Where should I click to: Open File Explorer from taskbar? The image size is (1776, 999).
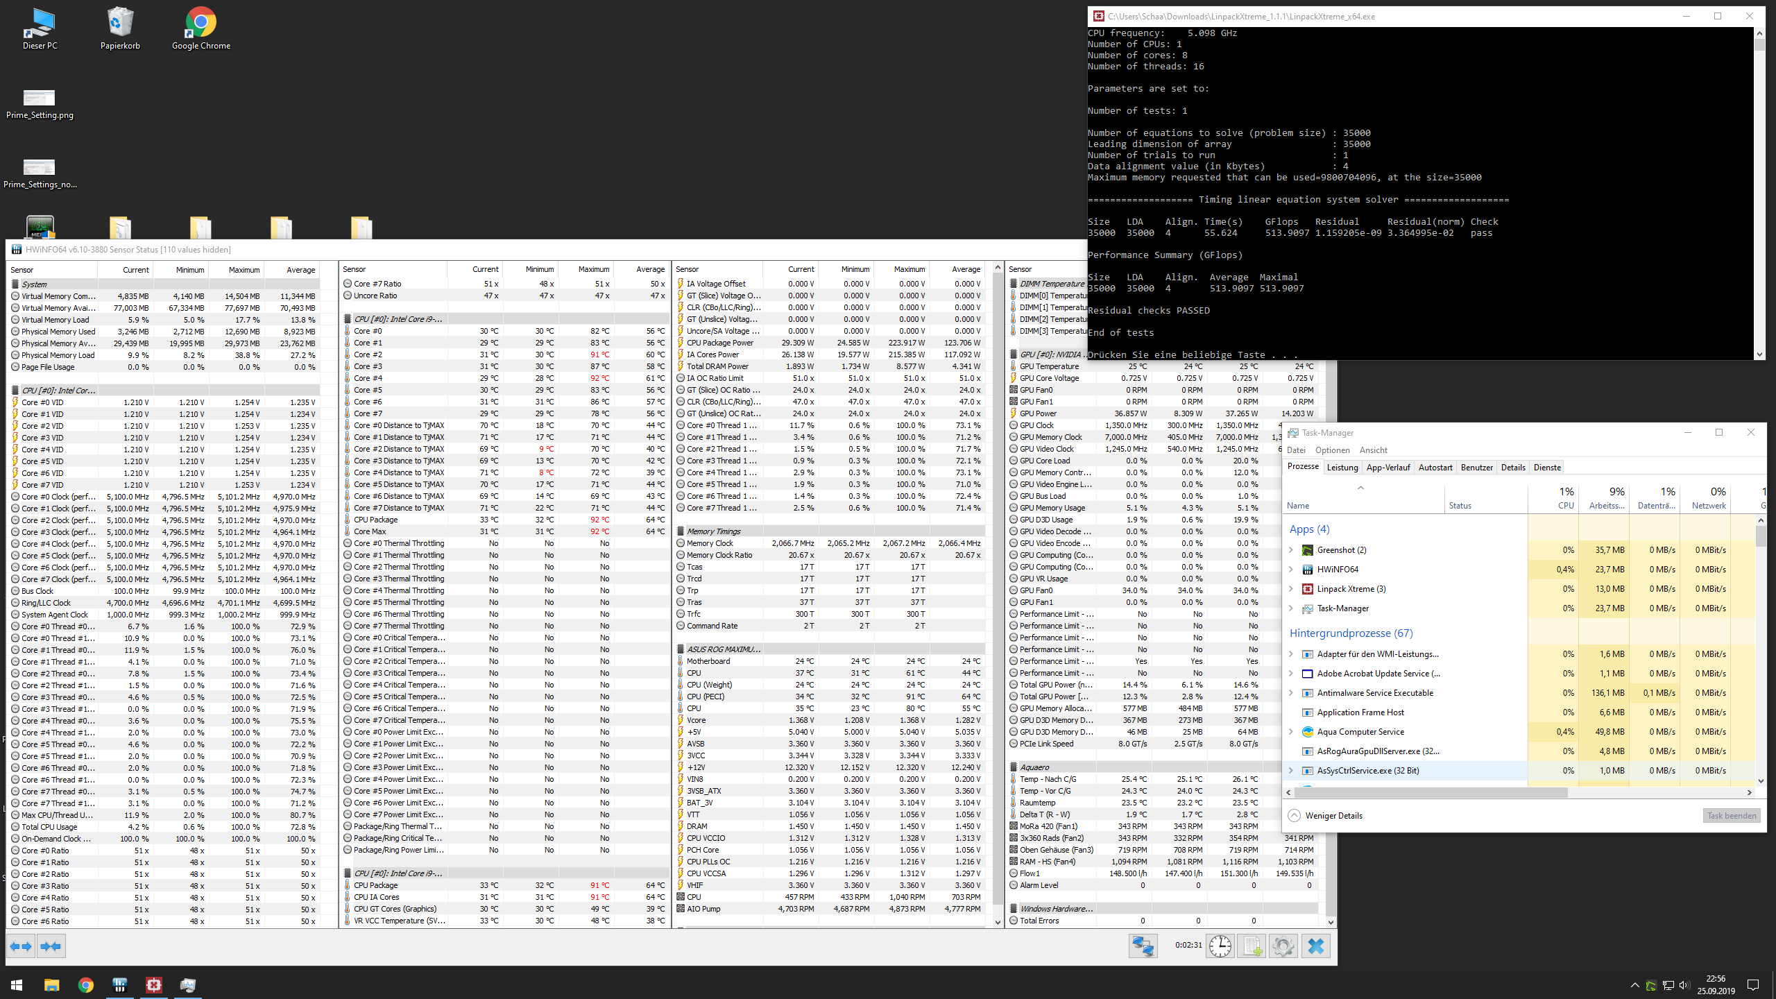(52, 985)
